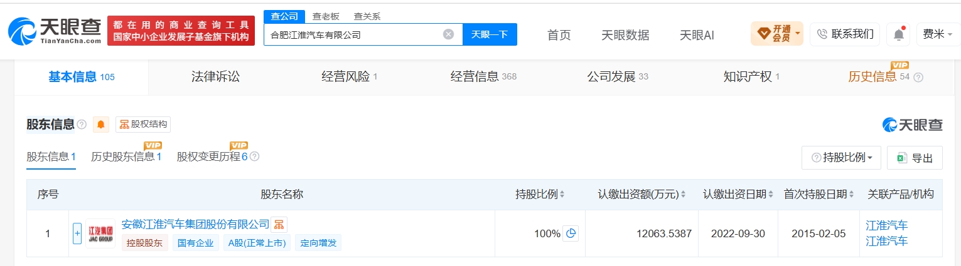The width and height of the screenshot is (961, 266).
Task: Open the 股权结构 equity structure button
Action: pyautogui.click(x=143, y=125)
